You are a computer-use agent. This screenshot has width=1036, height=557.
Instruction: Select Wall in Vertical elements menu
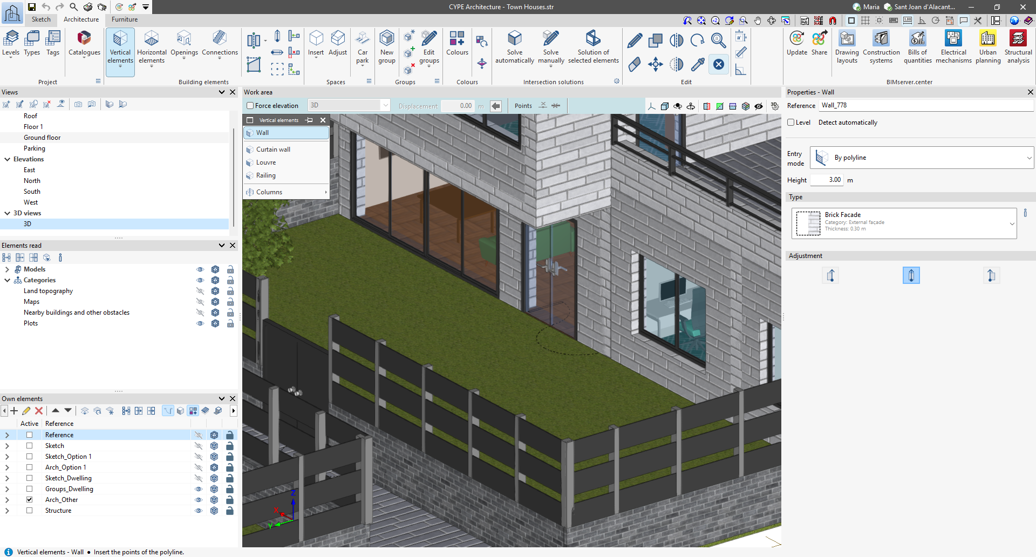pos(287,133)
